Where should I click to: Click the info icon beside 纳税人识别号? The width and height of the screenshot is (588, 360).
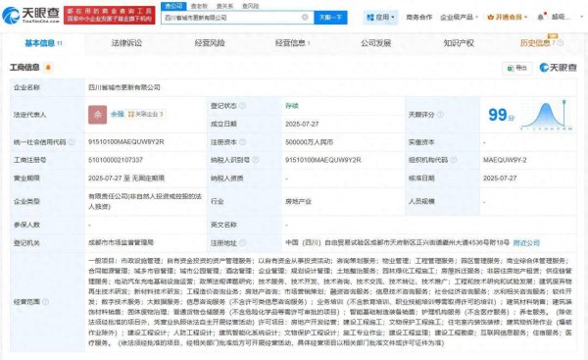click(x=256, y=160)
